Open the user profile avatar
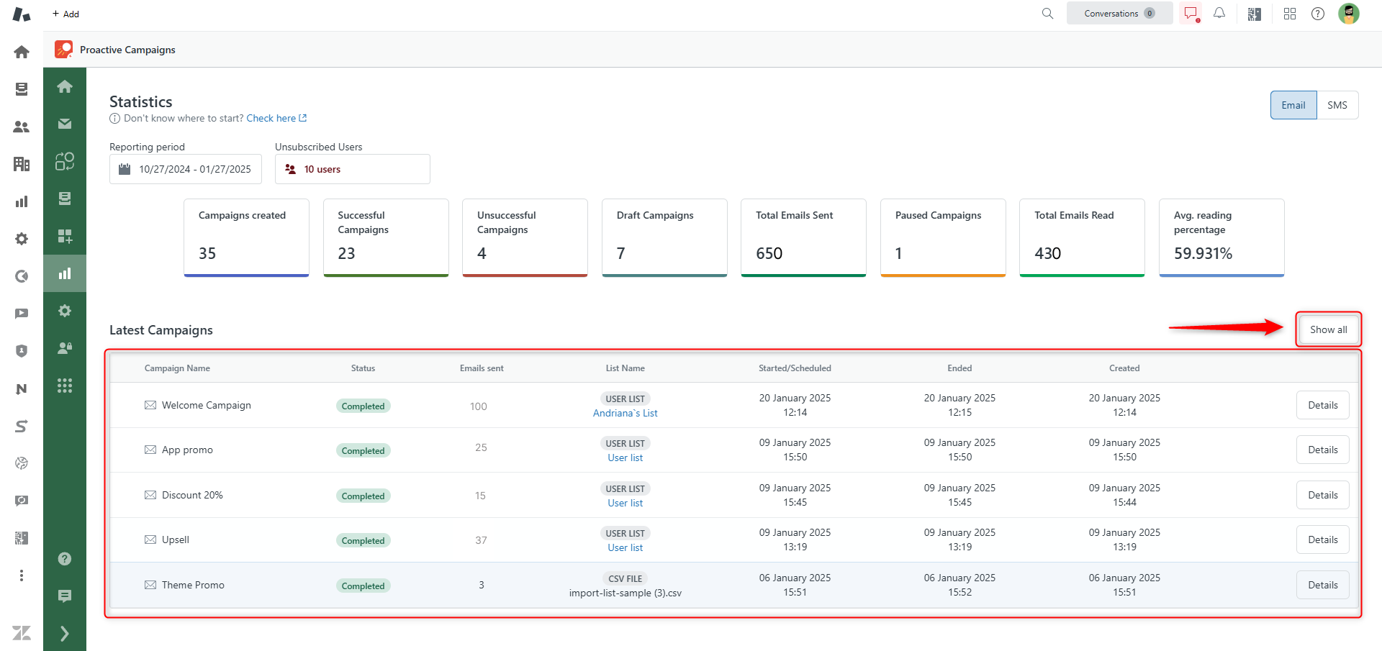 tap(1349, 14)
